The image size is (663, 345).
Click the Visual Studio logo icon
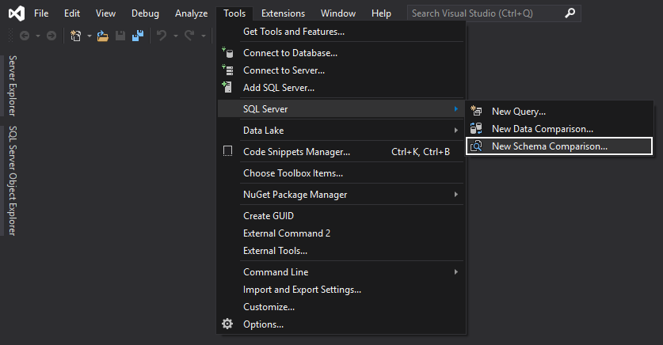click(17, 13)
